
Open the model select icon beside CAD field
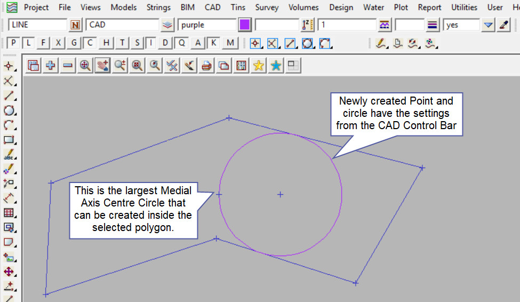pos(168,25)
